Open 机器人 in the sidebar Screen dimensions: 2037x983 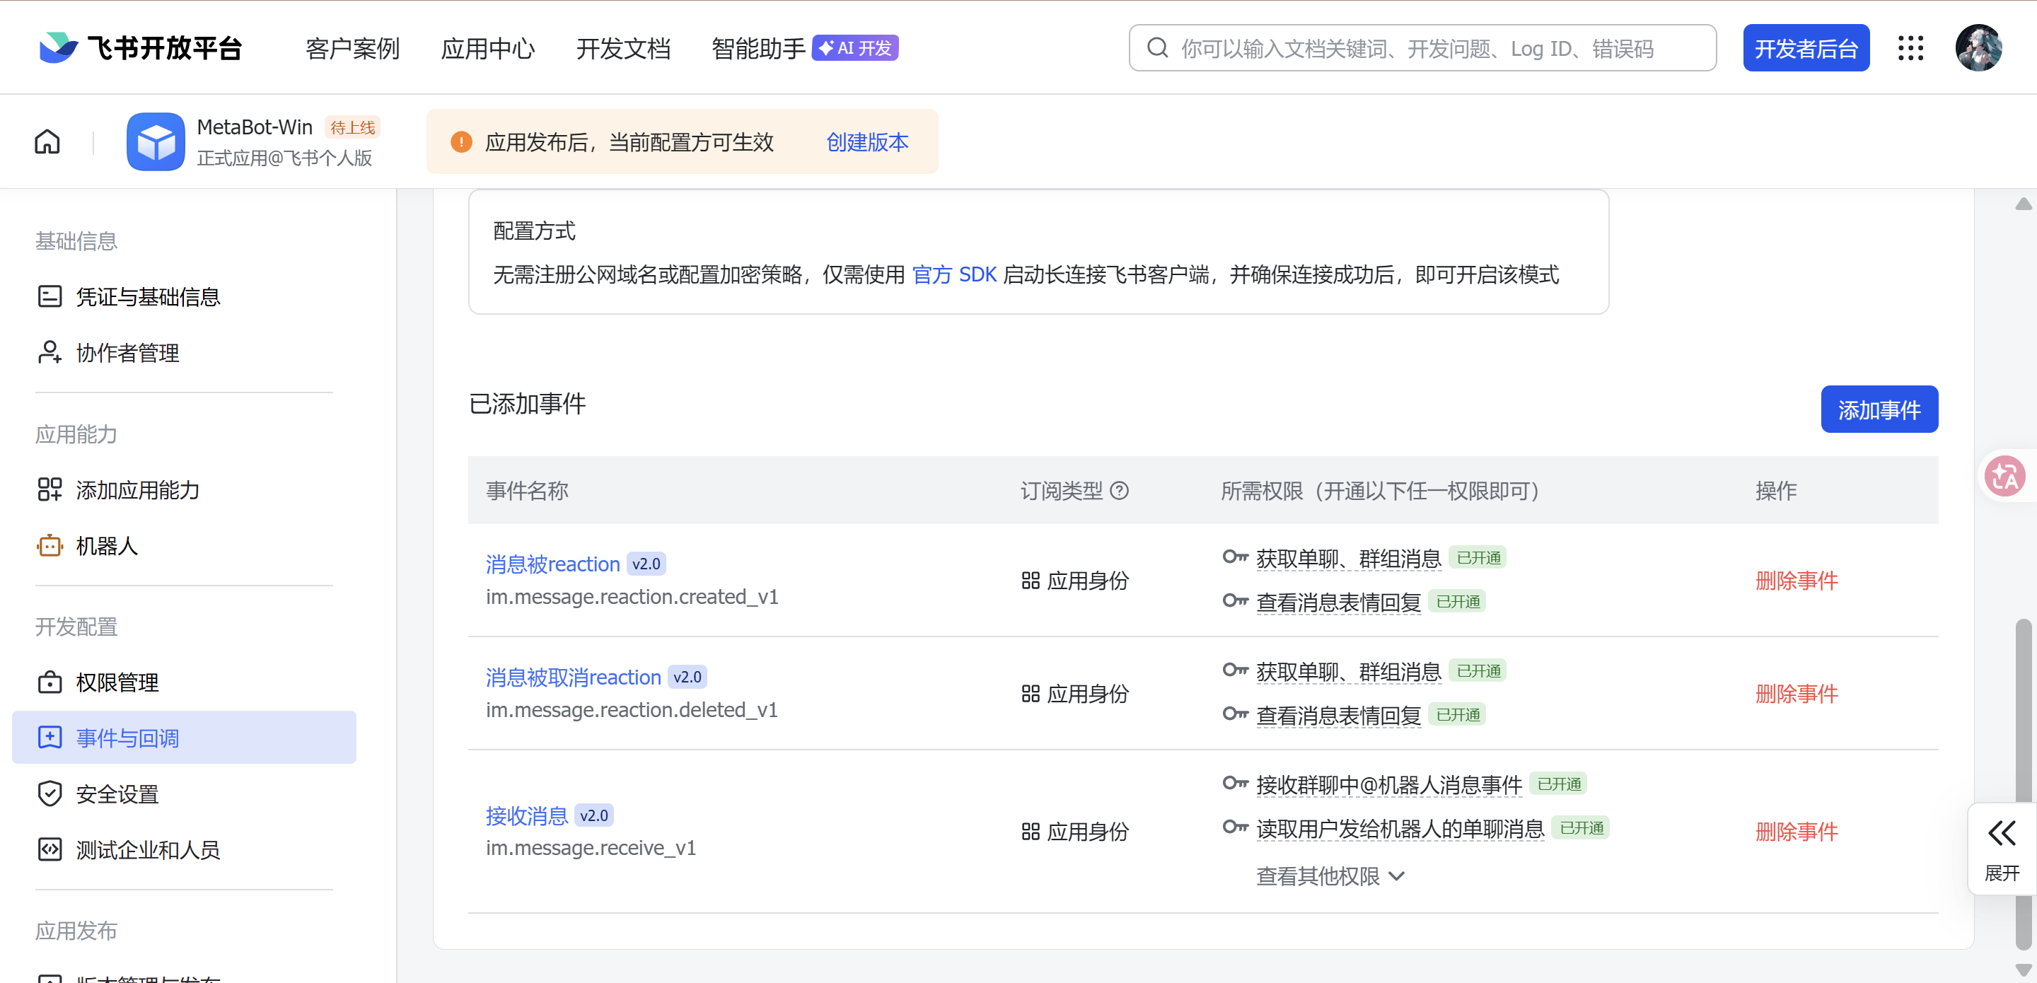[x=106, y=546]
